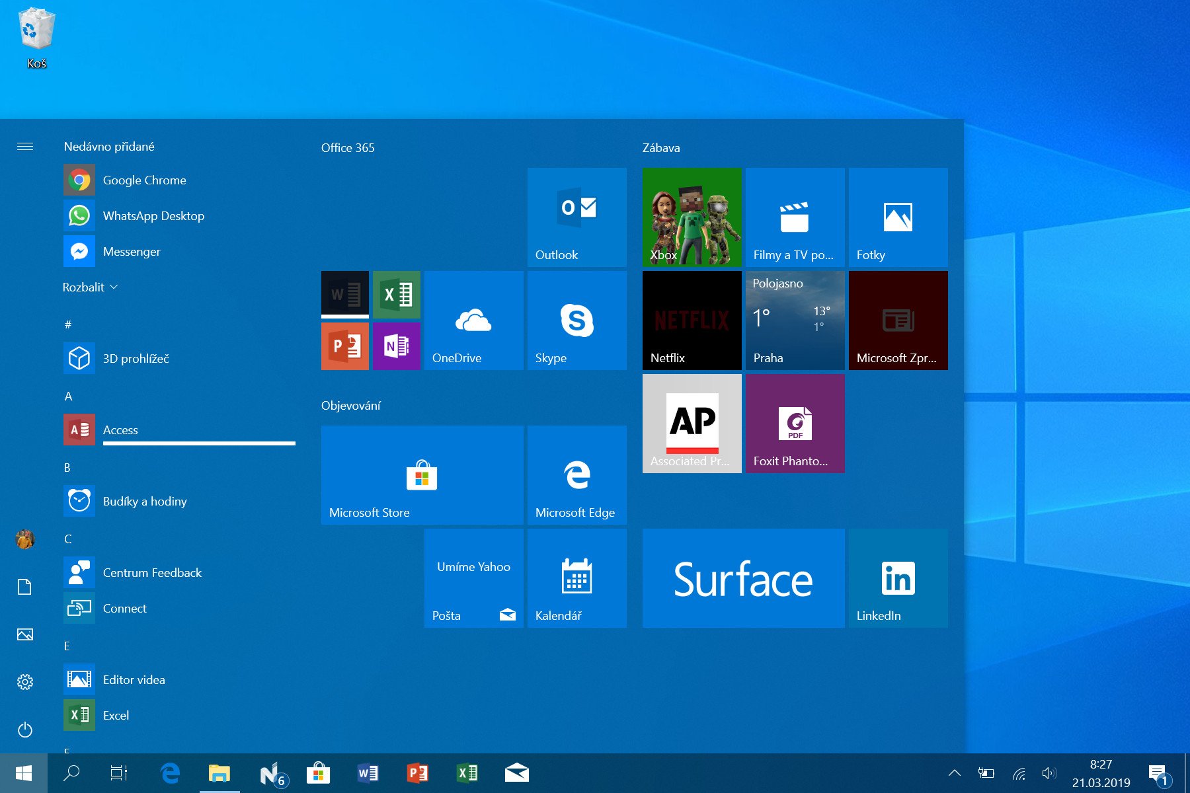1190x793 pixels.
Task: Open Settings gear in Start sidebar
Action: tap(25, 682)
